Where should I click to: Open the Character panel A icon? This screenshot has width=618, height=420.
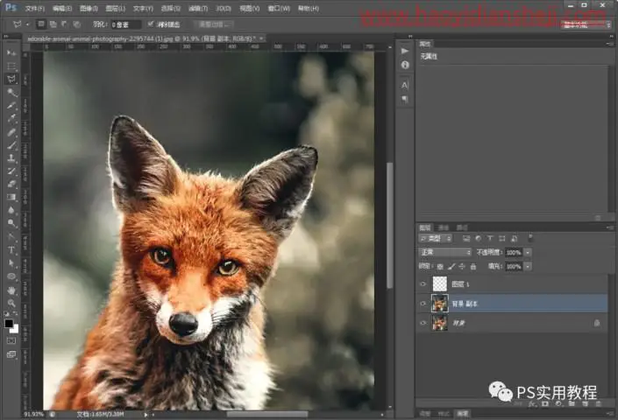(x=405, y=85)
